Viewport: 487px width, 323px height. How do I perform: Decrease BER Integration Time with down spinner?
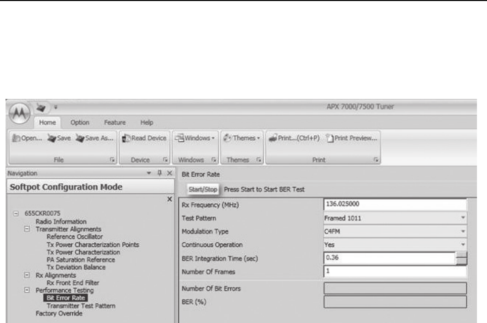462,261
